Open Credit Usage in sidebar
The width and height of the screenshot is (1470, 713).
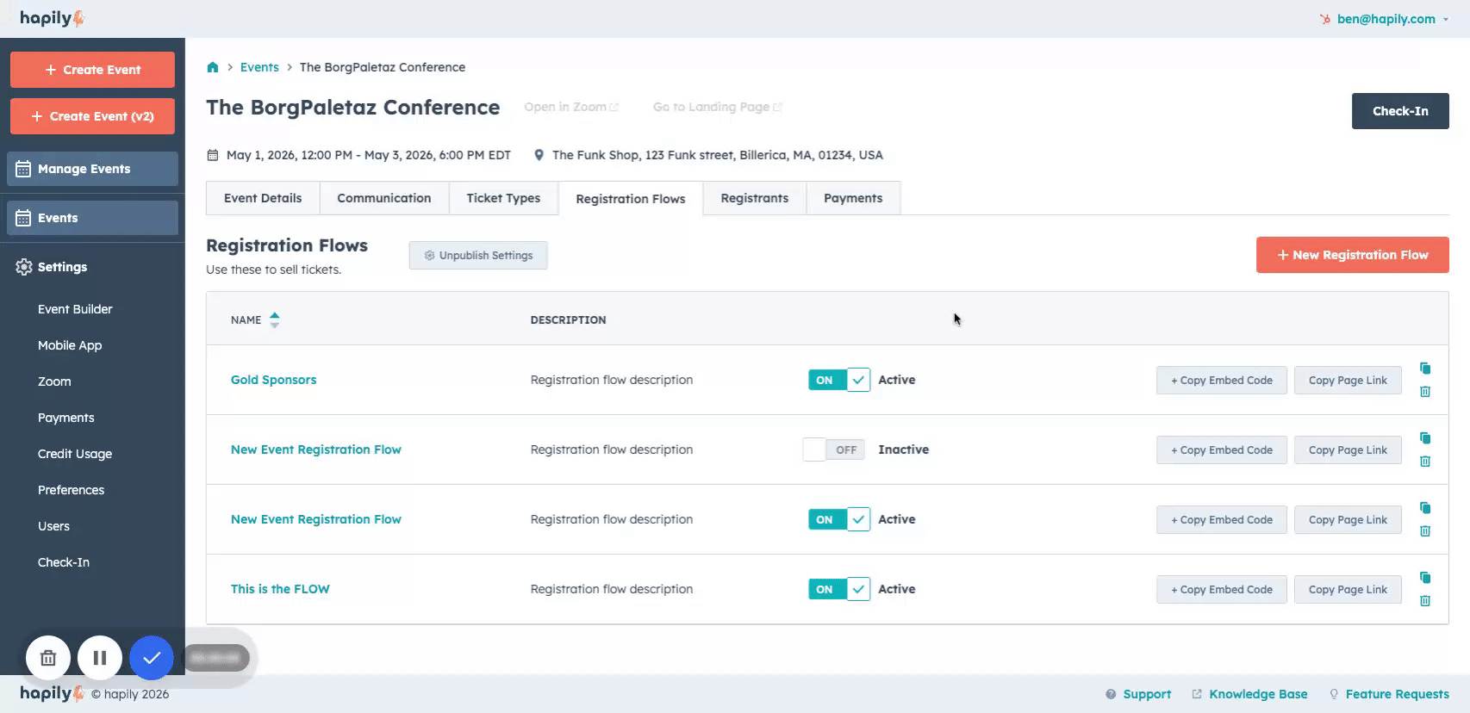[x=75, y=454]
